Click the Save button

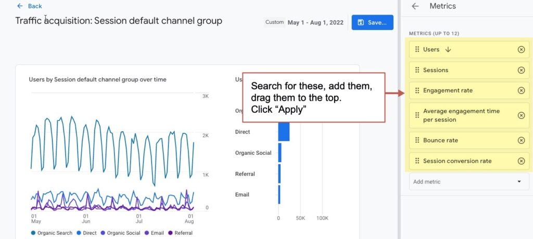pos(373,22)
